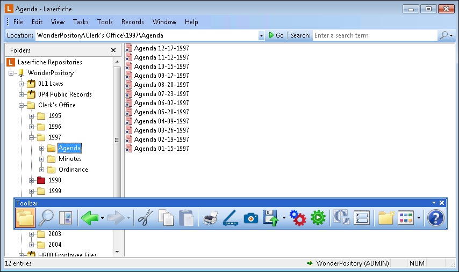Toggle the Folder browser toolbar button
The width and height of the screenshot is (459, 272).
[x=25, y=218]
